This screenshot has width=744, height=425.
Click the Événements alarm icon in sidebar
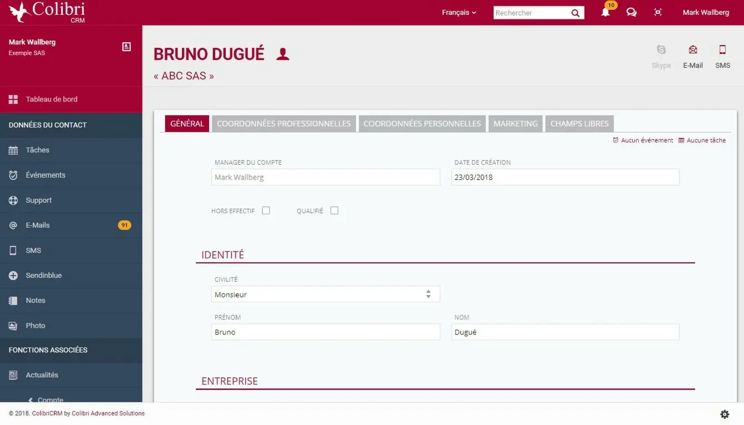13,175
